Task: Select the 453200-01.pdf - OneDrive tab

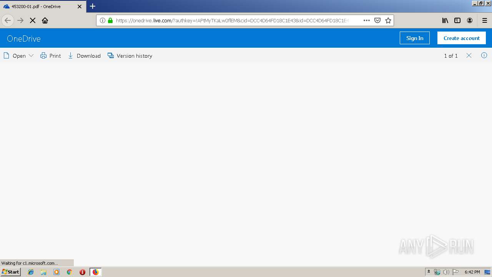Action: point(43,7)
